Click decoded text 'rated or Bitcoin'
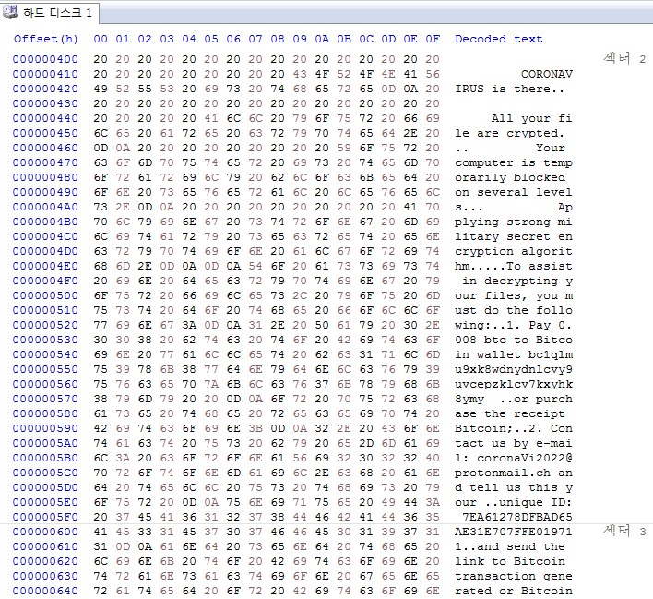Viewport: 653px width, 599px height. coord(514,591)
